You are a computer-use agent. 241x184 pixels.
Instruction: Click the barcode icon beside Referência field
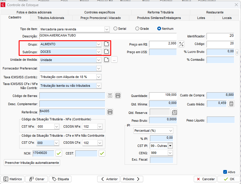110,112
